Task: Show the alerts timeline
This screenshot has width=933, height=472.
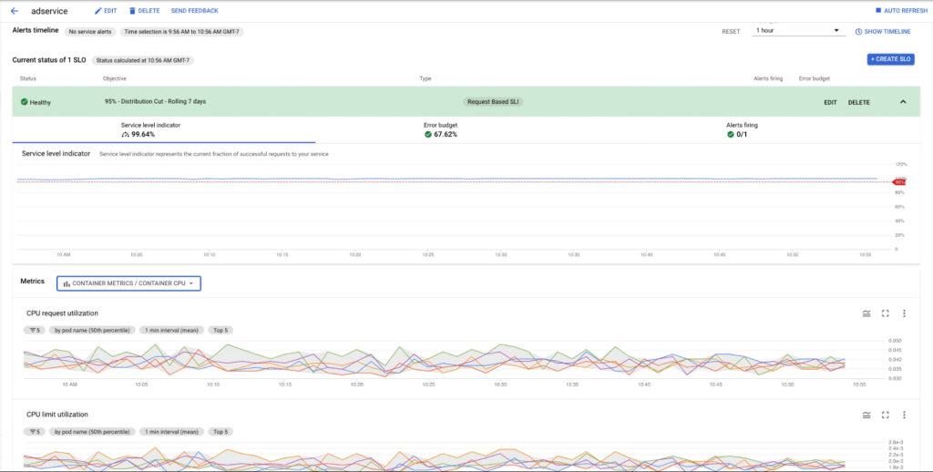Action: [x=885, y=31]
